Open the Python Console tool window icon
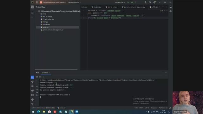The height and width of the screenshot is (114, 203). coord(32,82)
